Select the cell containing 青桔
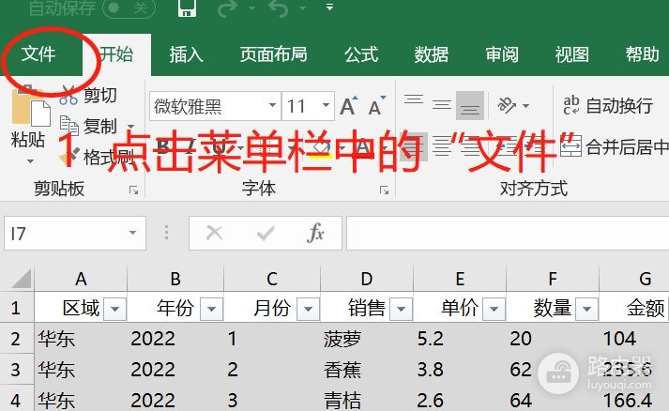The width and height of the screenshot is (669, 411). 367,400
